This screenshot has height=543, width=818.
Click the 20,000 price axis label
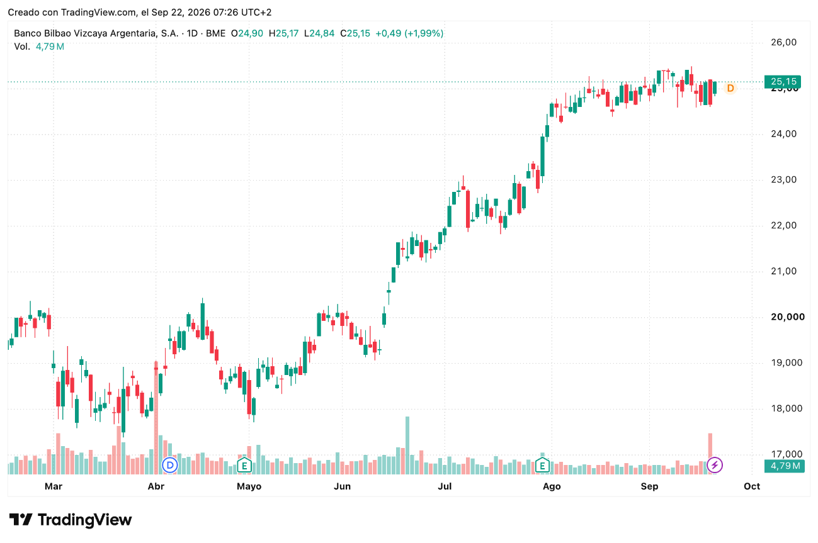click(787, 316)
